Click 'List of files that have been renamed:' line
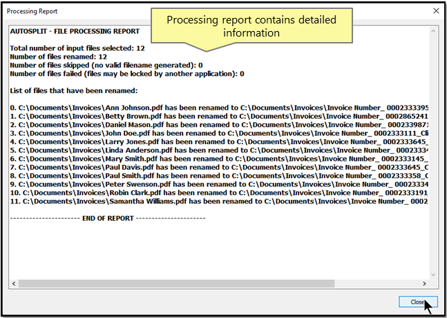This screenshot has height=318, width=447. pos(74,91)
